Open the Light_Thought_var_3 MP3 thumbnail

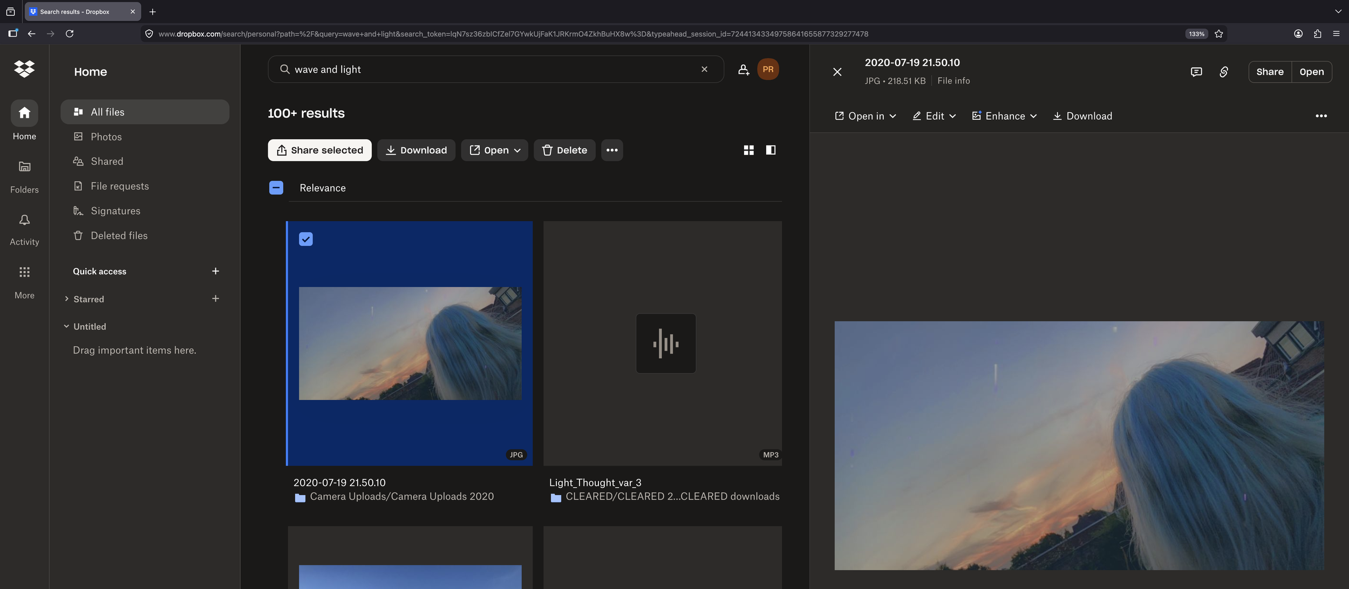click(x=665, y=344)
